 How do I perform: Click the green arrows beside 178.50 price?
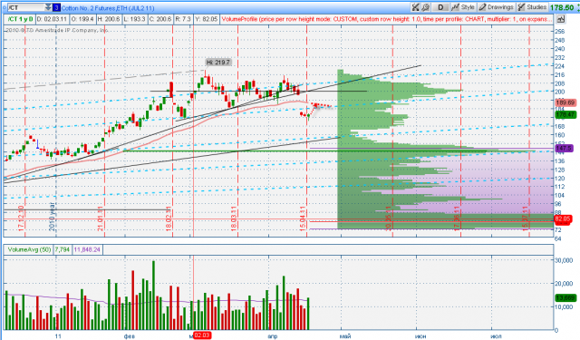click(577, 7)
